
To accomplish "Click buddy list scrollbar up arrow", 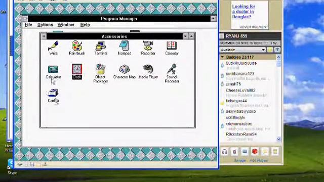I will 278,57.
